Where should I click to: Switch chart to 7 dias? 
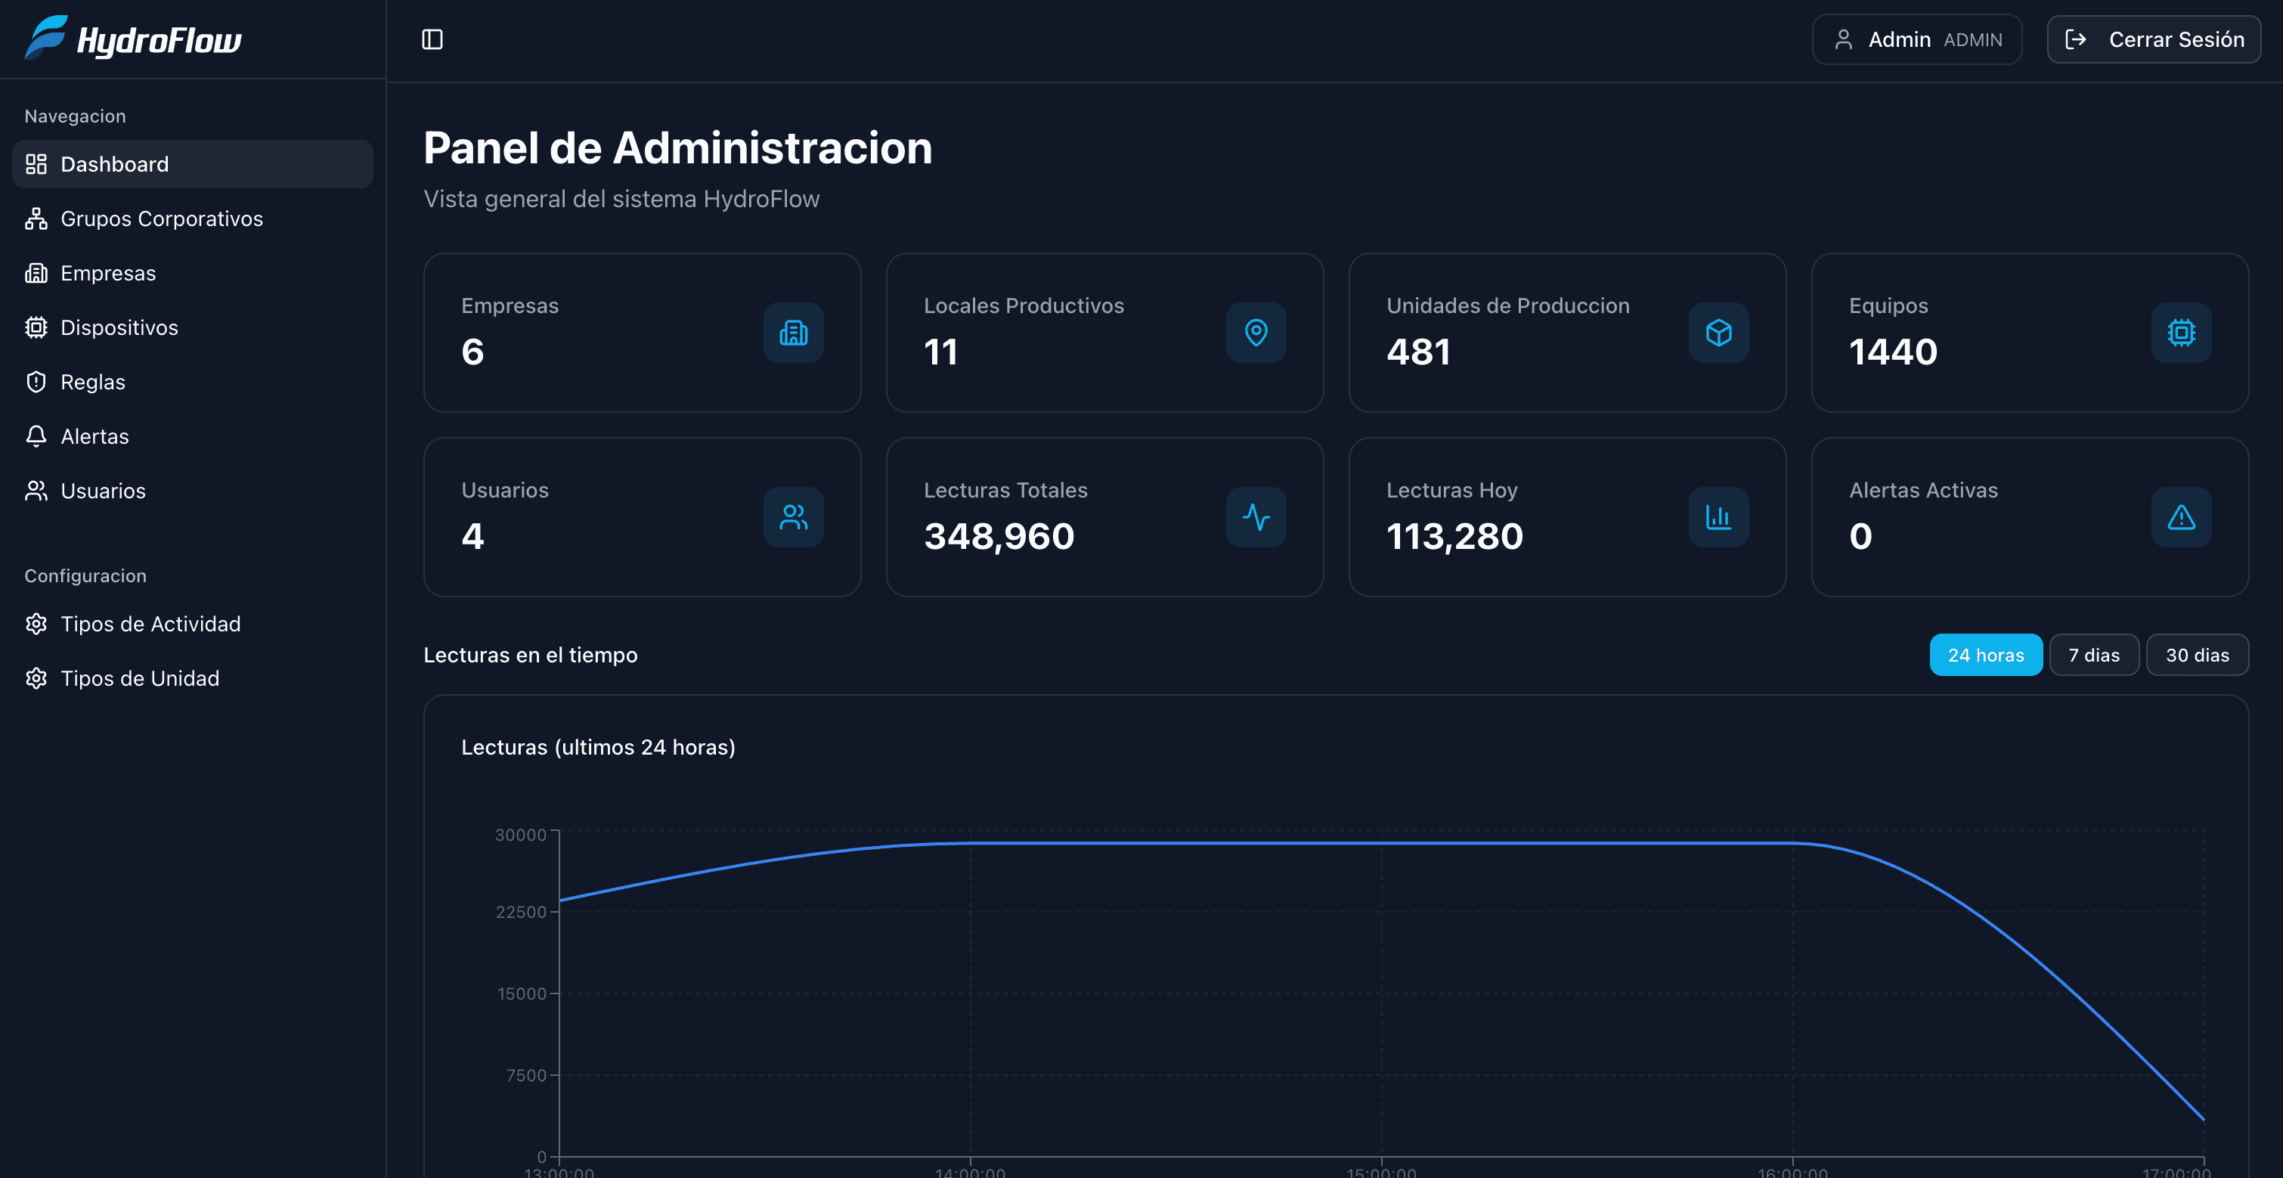(x=2094, y=655)
